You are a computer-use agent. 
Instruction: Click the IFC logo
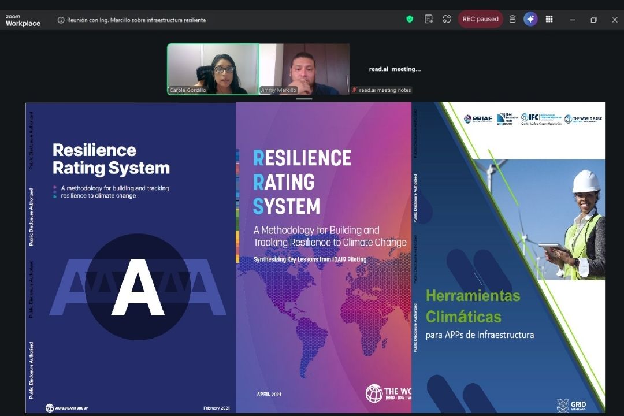click(541, 118)
